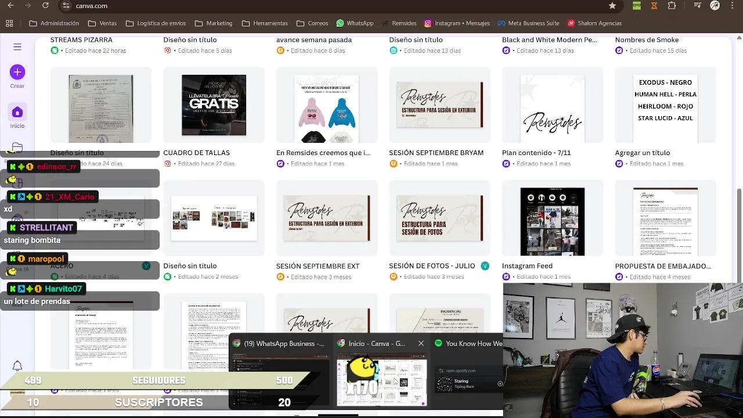Viewport: 743px width, 418px height.
Task: Open the WhatsApp bookmark
Action: coord(355,23)
